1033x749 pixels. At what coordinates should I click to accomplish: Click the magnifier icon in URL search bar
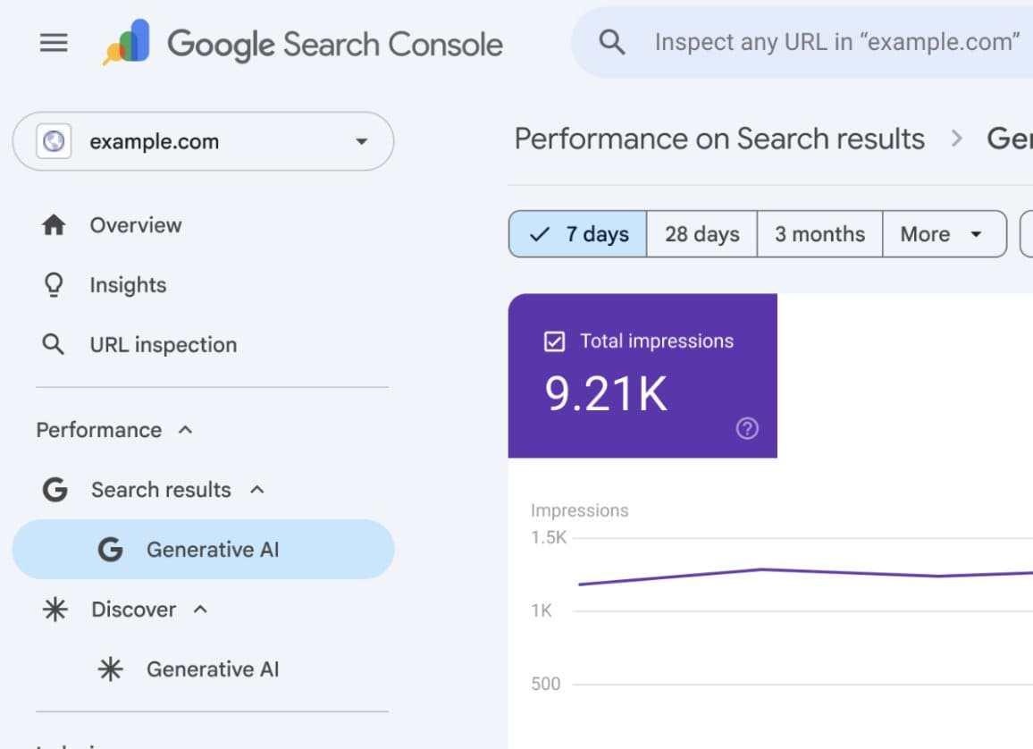[612, 42]
